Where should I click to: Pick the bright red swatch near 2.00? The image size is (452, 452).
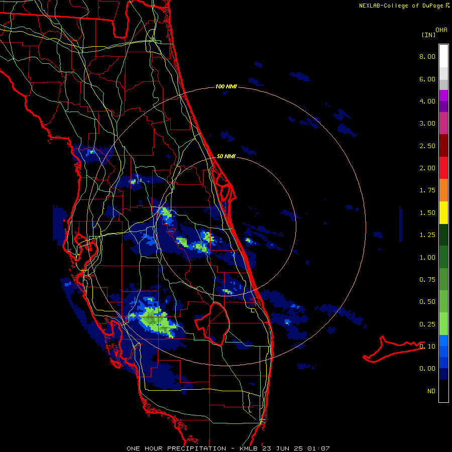(x=443, y=168)
